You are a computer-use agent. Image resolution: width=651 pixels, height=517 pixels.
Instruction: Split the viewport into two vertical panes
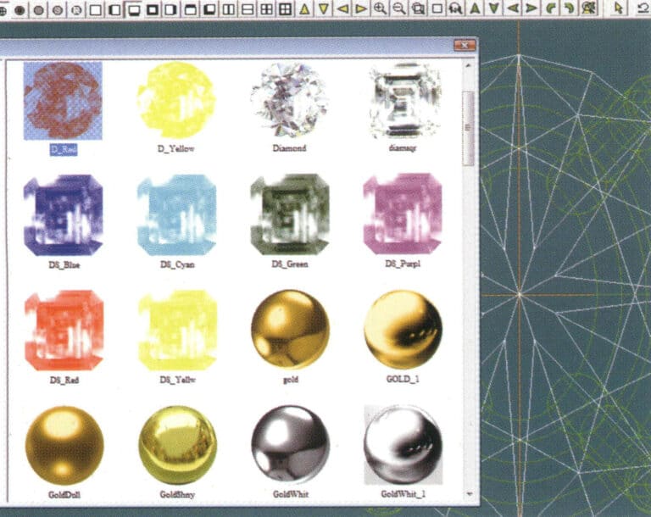tap(229, 10)
